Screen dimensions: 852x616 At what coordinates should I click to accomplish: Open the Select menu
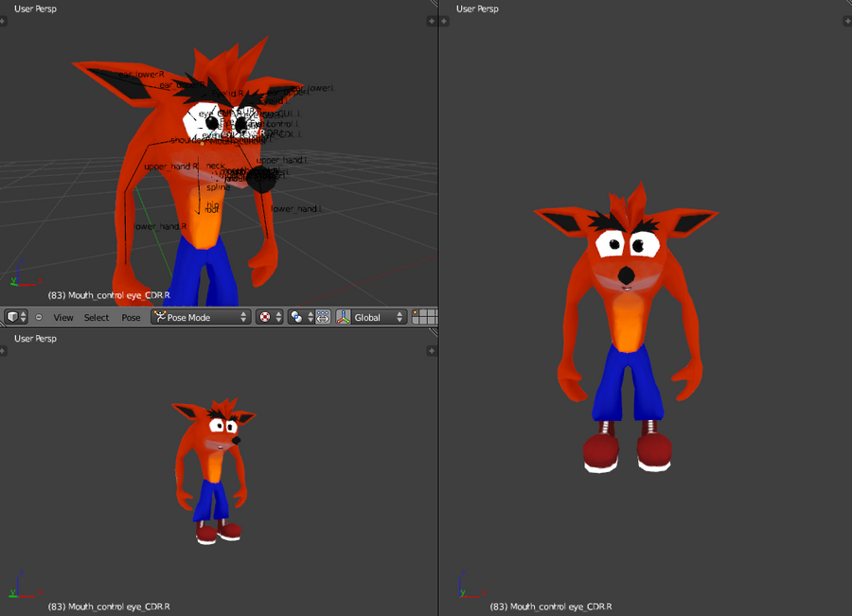pos(97,317)
